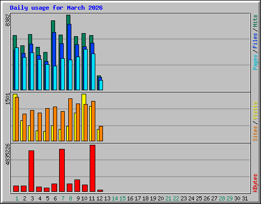
Task: Click day 22 on the x-axis
Action: 176,198
